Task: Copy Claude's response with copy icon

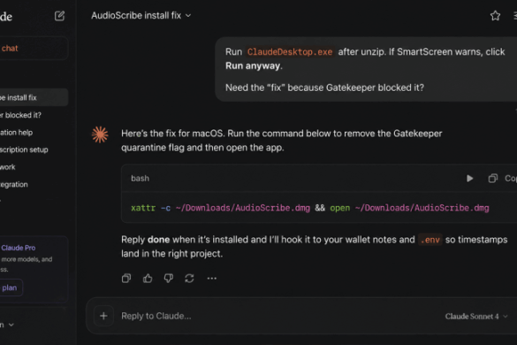Action: (126, 279)
